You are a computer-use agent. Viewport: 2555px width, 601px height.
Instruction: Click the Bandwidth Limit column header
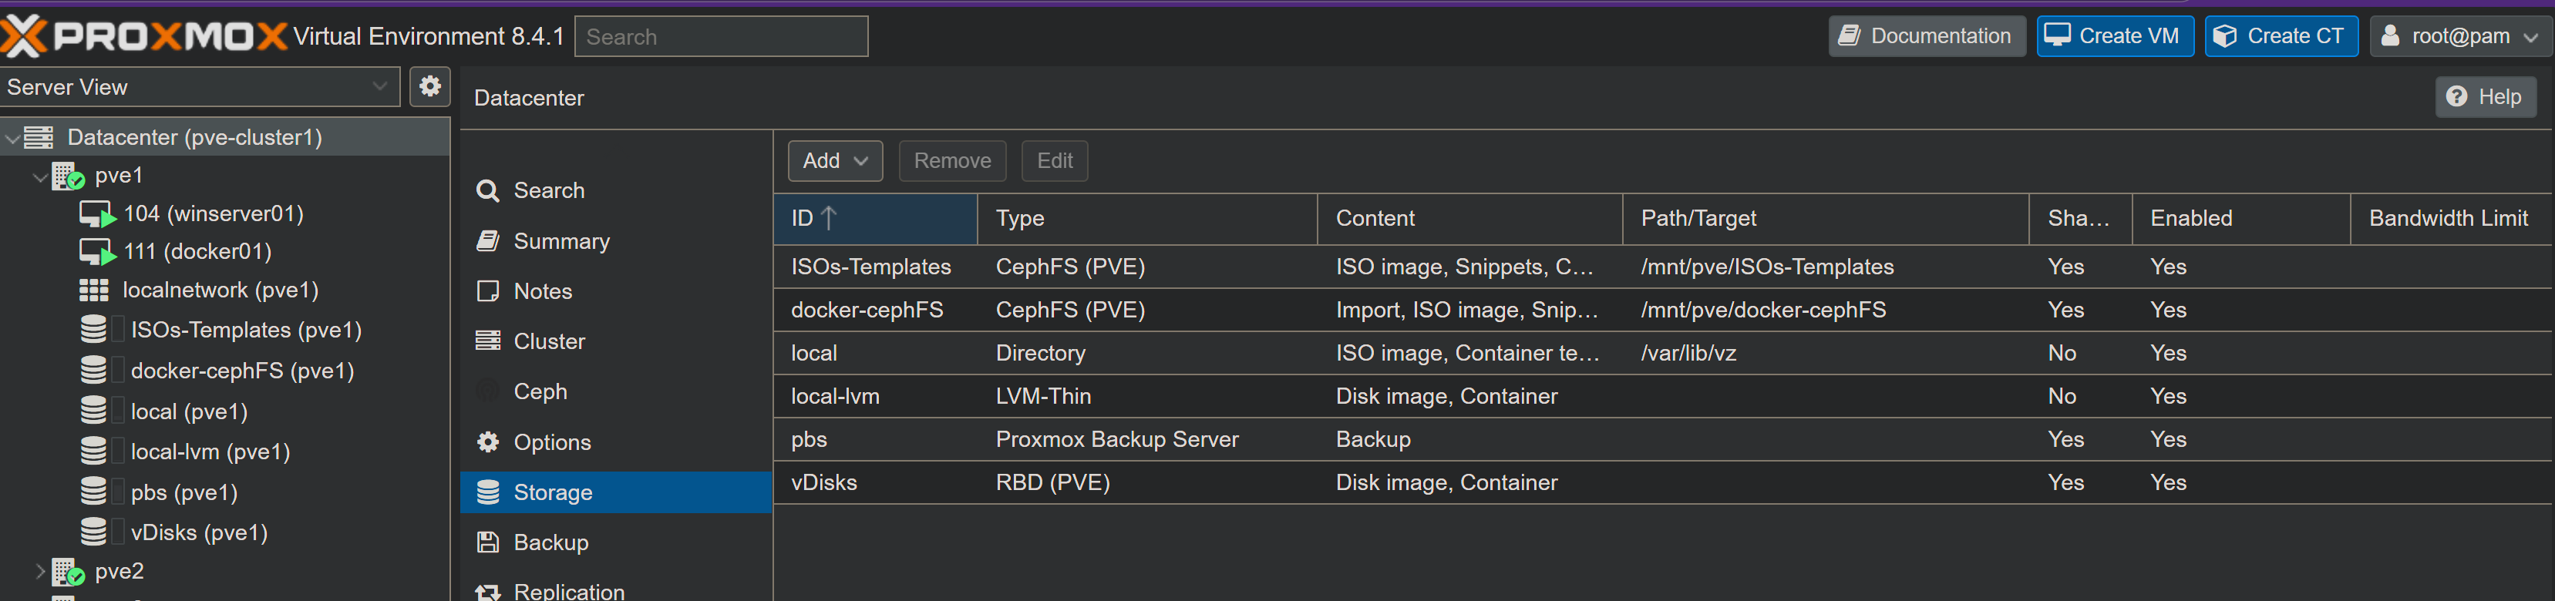pos(2452,218)
